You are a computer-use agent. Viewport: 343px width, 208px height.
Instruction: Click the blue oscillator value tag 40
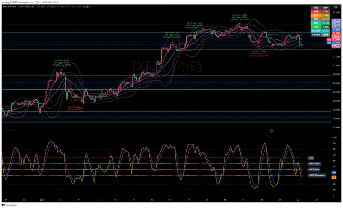coord(334,173)
